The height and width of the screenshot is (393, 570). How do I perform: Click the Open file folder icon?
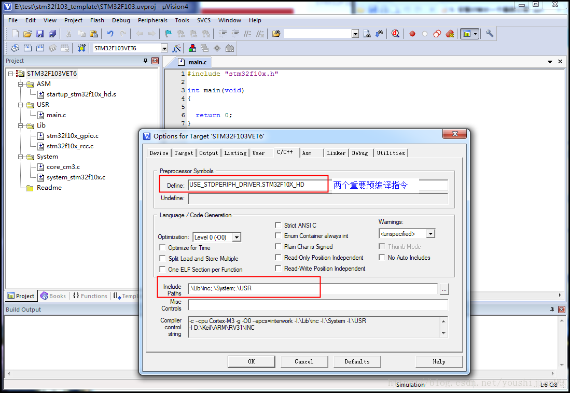coord(27,34)
